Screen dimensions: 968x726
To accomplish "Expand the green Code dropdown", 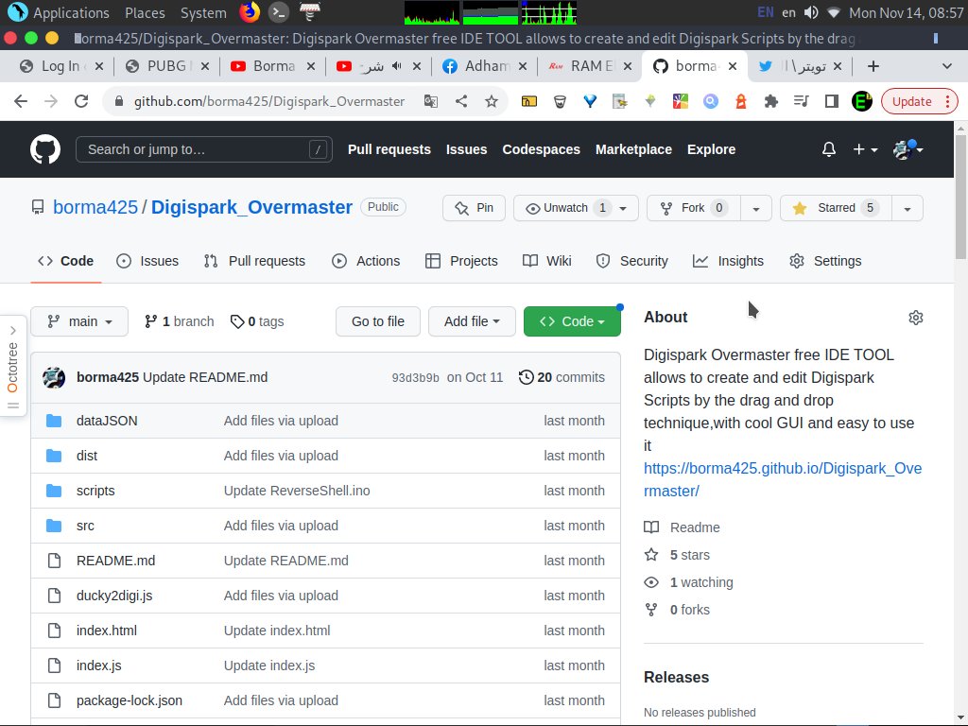I will [572, 321].
